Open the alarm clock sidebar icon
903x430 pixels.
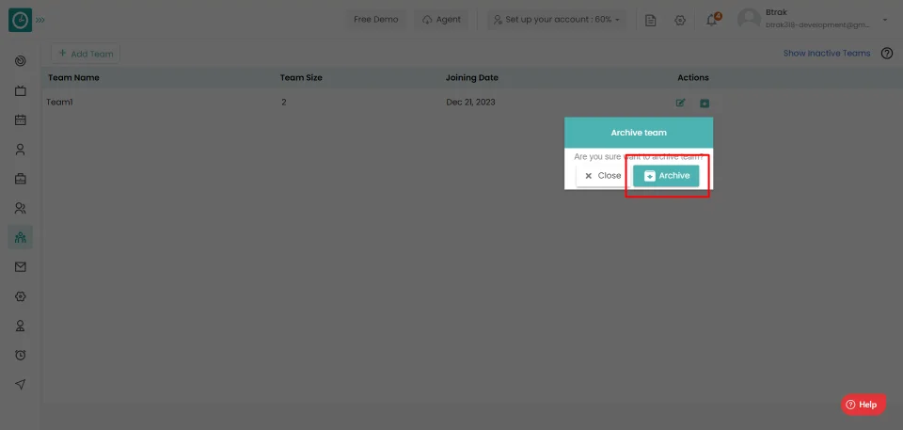pyautogui.click(x=20, y=355)
